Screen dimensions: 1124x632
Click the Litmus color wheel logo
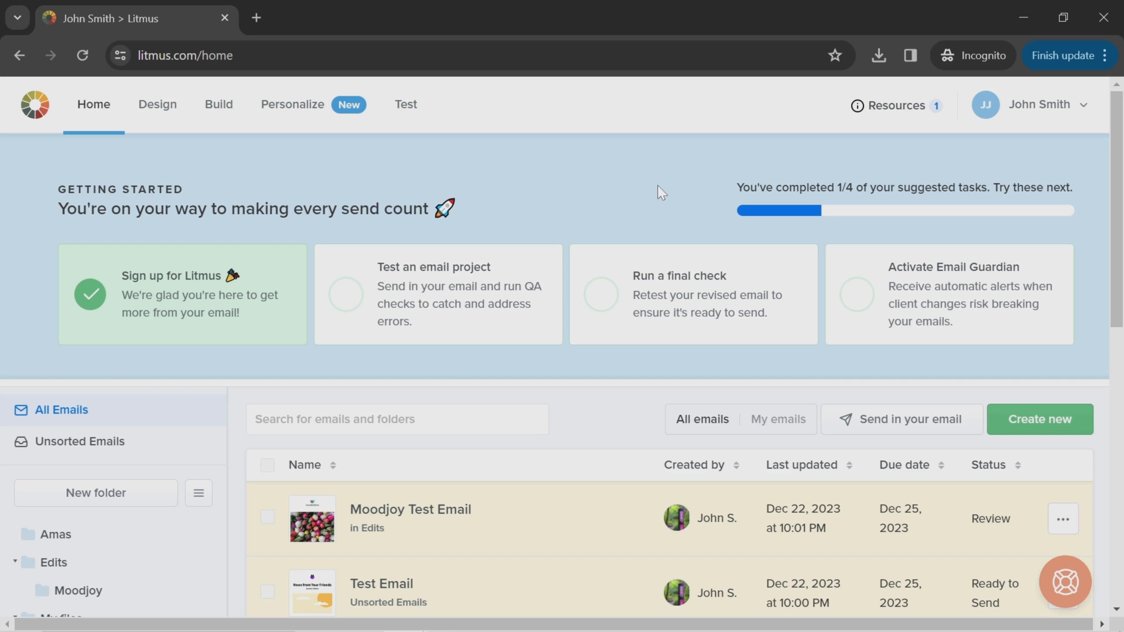35,105
